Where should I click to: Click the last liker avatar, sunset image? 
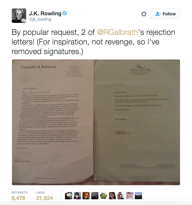tap(138, 196)
